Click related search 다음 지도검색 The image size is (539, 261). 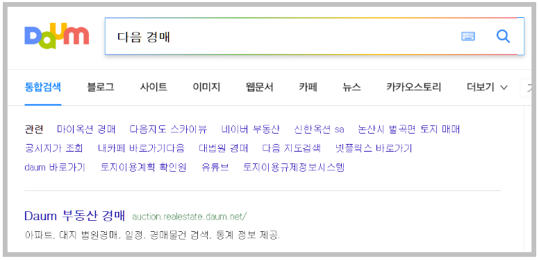pos(292,148)
